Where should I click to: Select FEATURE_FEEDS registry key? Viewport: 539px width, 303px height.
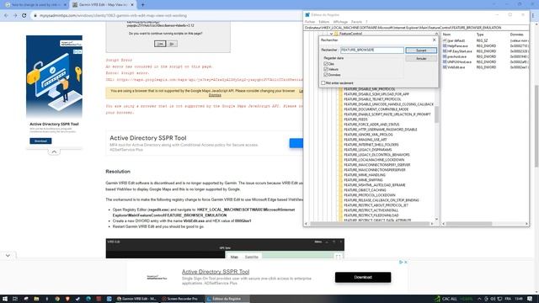point(355,120)
